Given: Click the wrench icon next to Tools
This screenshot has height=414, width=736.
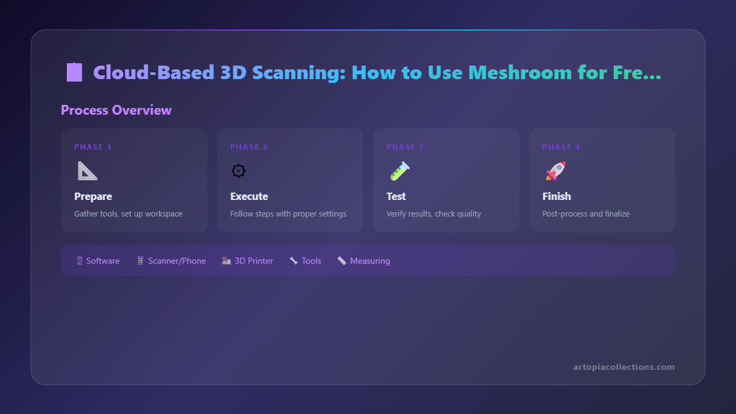Looking at the screenshot, I should click(294, 261).
